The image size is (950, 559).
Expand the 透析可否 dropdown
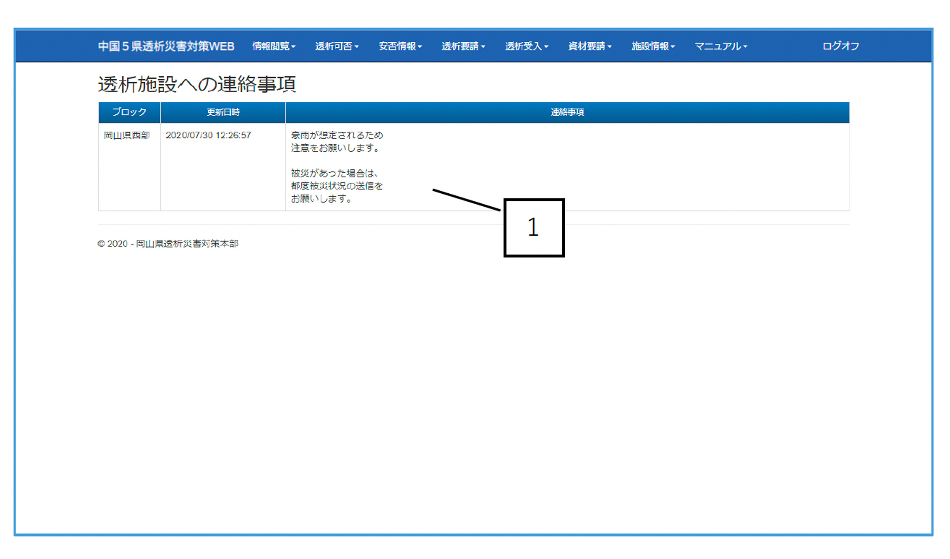tap(337, 46)
